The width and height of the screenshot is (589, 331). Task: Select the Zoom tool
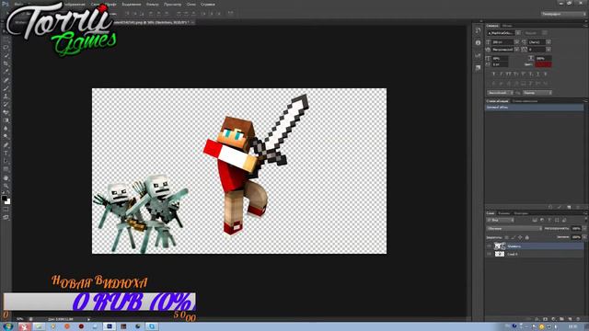click(x=6, y=186)
